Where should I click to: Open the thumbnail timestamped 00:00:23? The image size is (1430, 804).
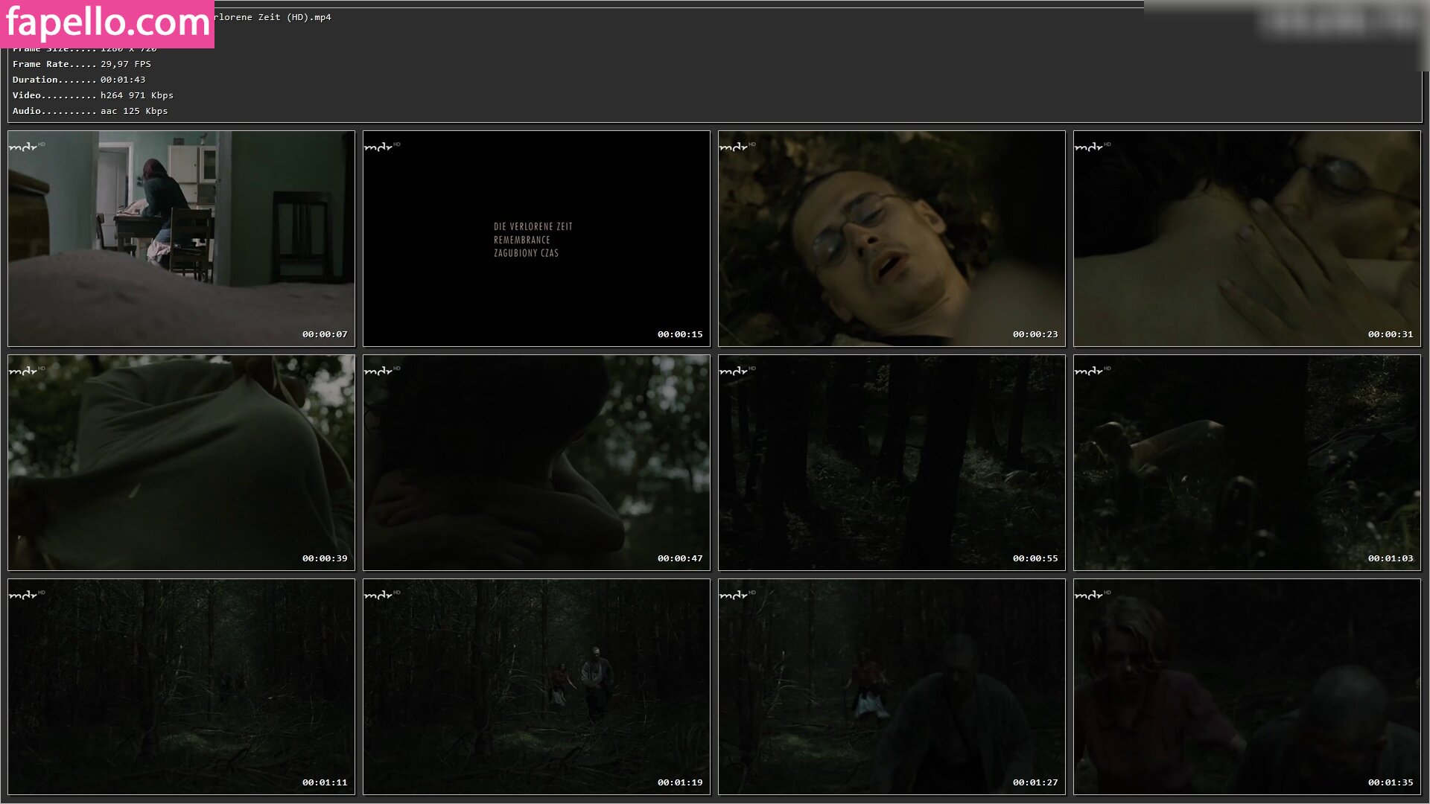pyautogui.click(x=892, y=238)
